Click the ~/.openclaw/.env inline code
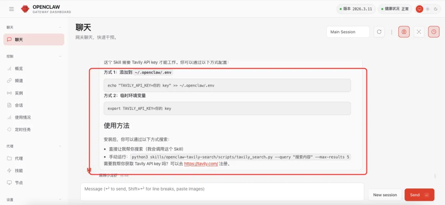The image size is (445, 205). [x=153, y=73]
